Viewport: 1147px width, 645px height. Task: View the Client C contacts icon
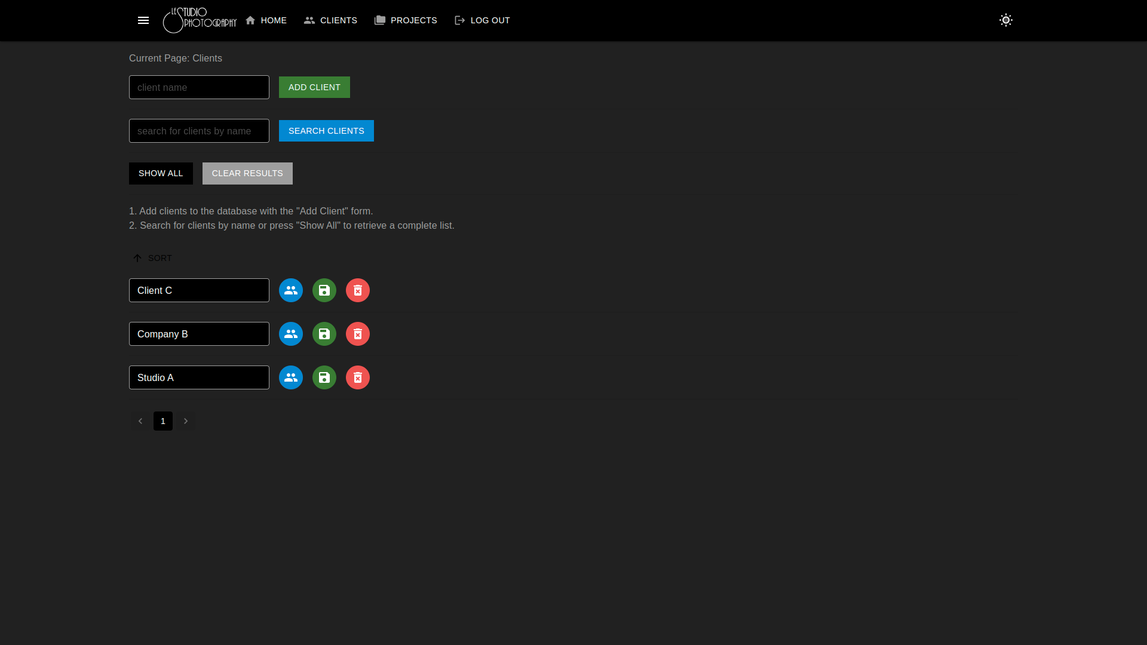(291, 290)
